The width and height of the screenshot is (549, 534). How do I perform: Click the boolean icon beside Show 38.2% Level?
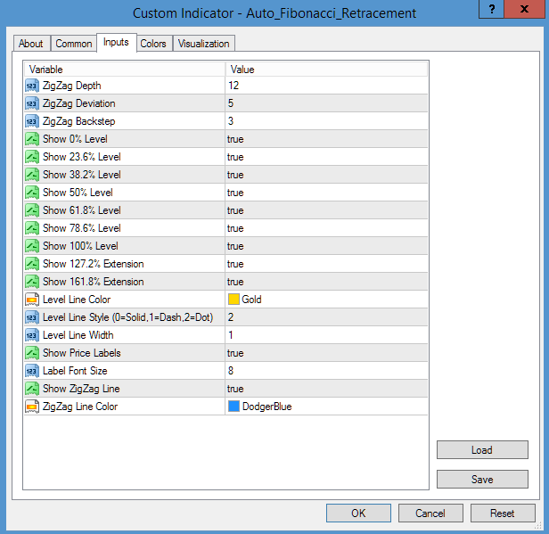(32, 175)
